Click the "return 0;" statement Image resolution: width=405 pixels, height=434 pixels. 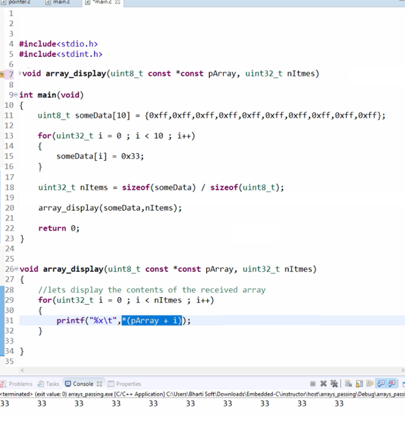click(59, 228)
